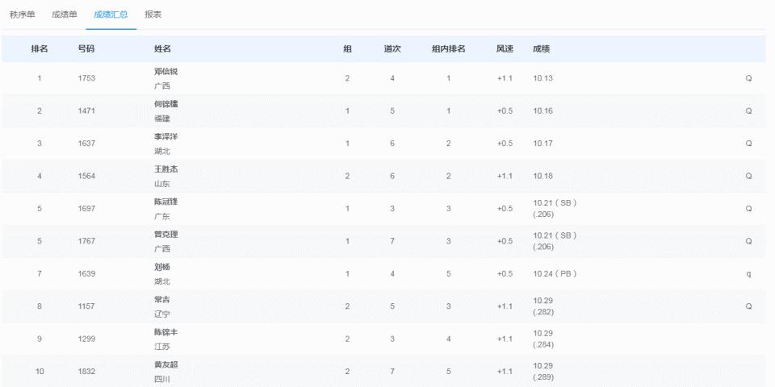Viewport: 775px width, 387px height.
Task: Select the 成绩汇总 tab
Action: [111, 15]
